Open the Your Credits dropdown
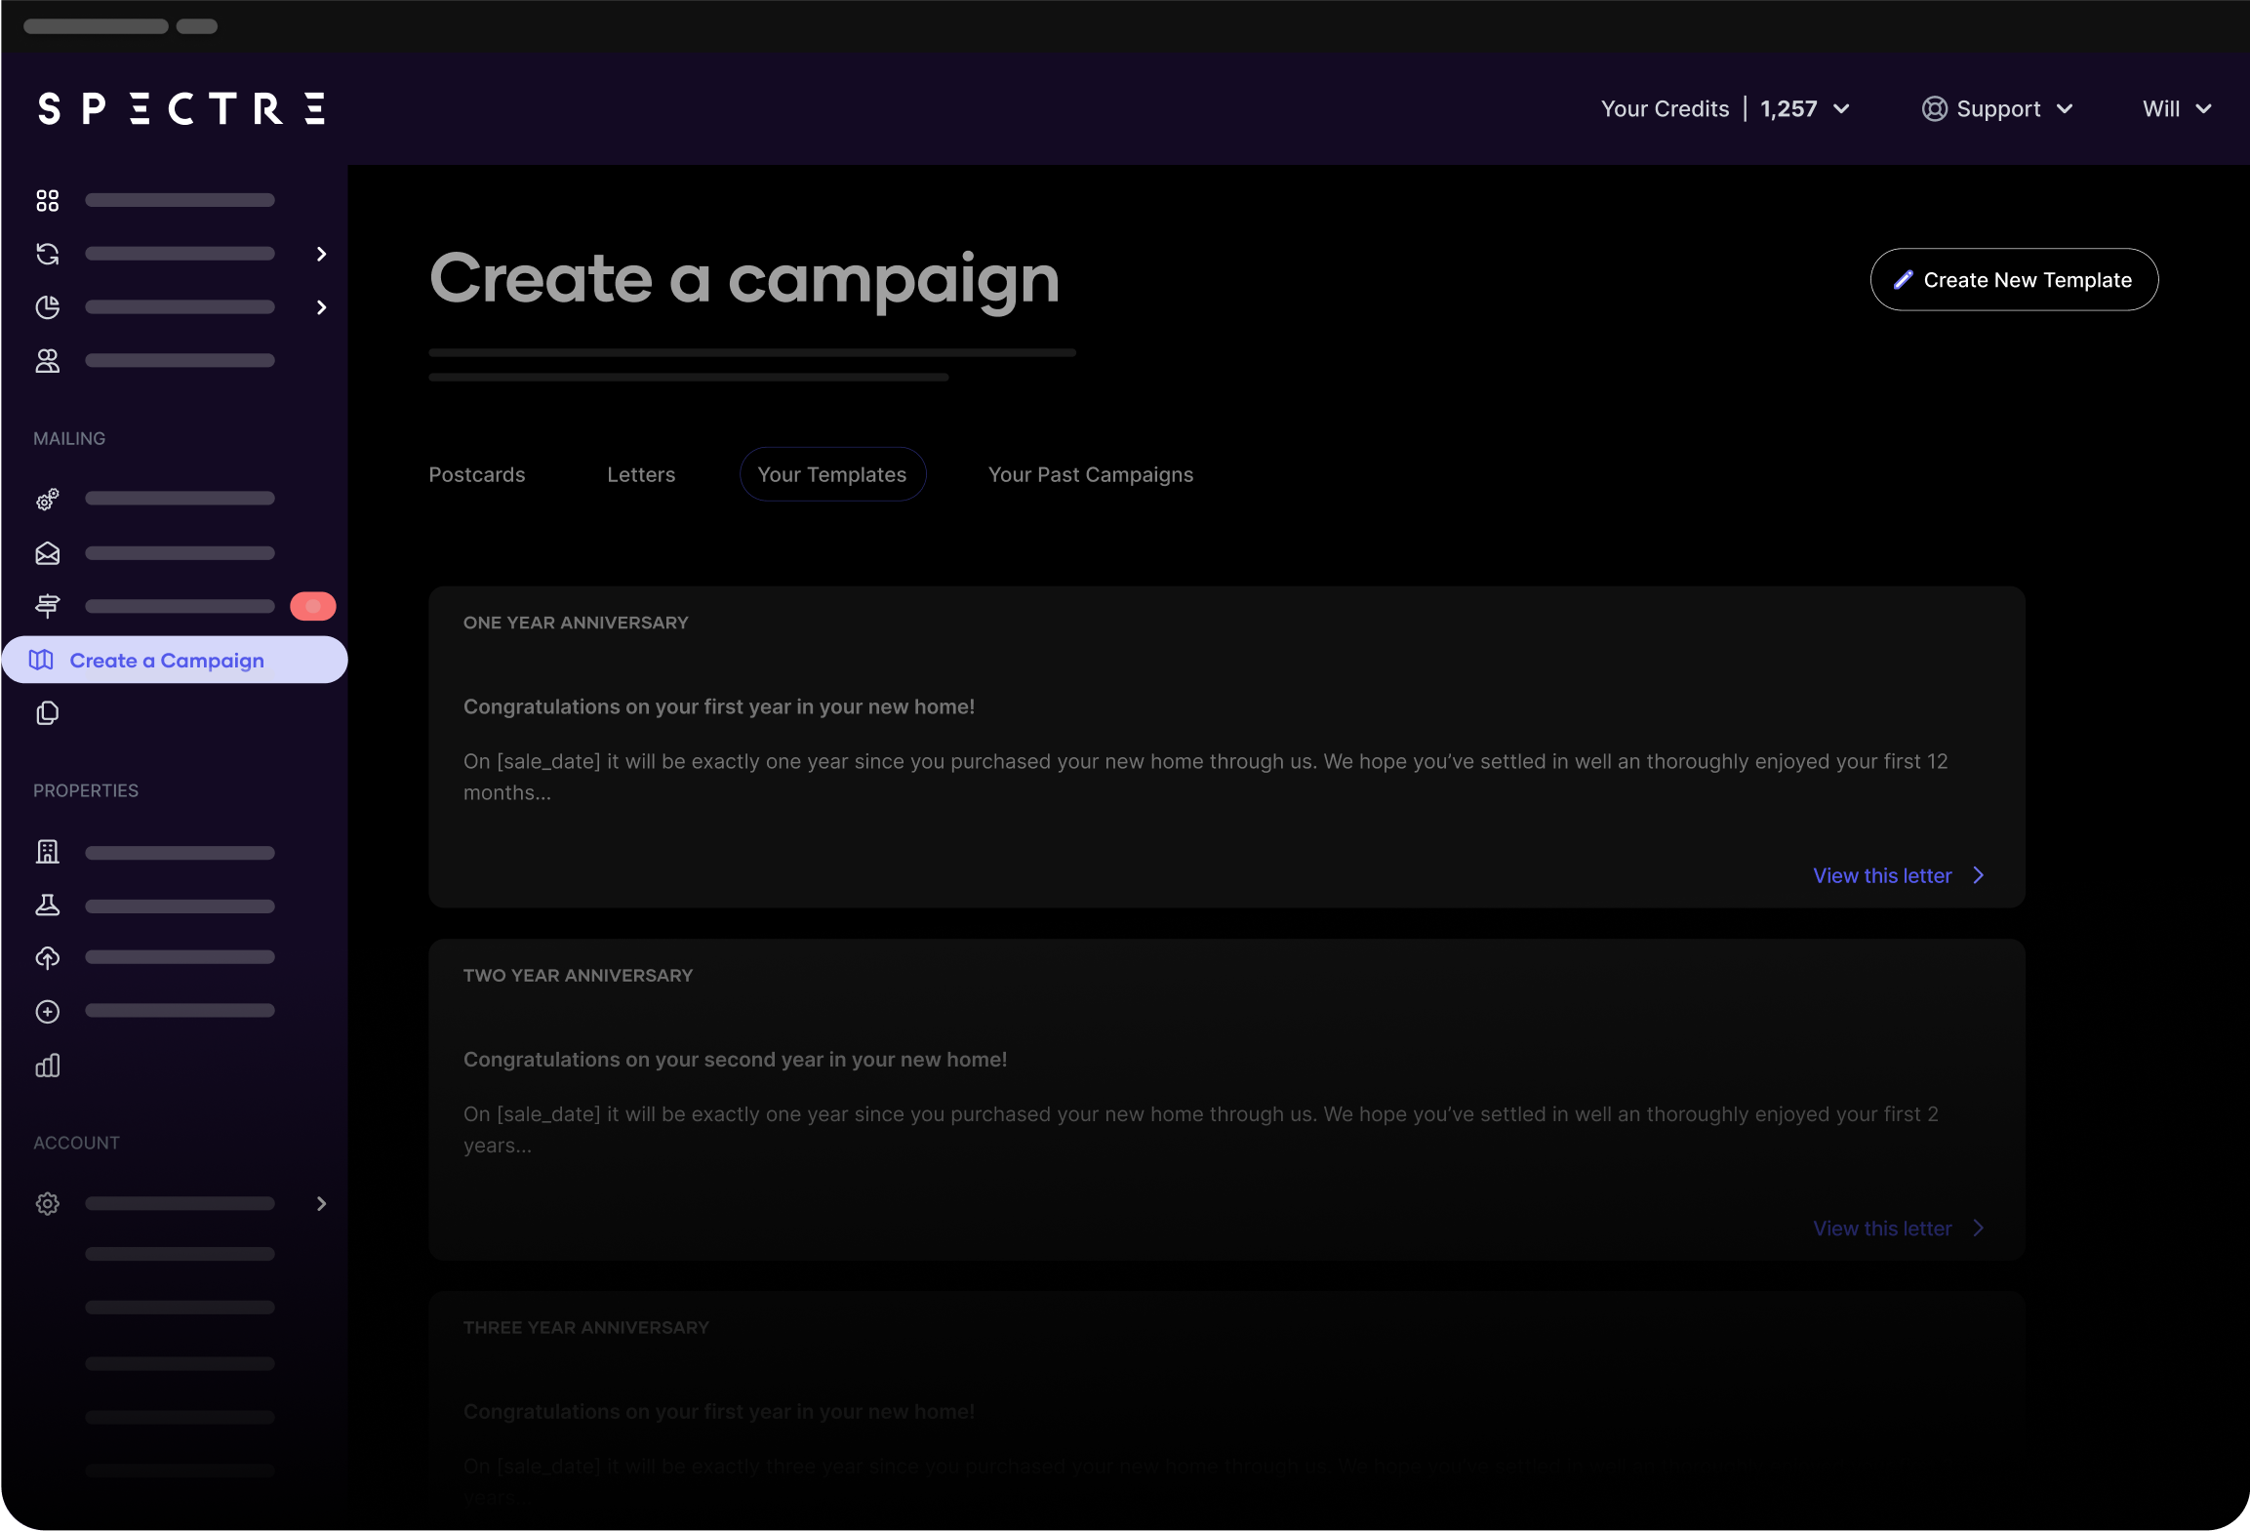2250x1531 pixels. click(1724, 108)
